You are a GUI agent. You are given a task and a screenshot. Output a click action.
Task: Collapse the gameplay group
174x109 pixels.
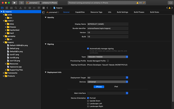pyautogui.click(x=4, y=36)
